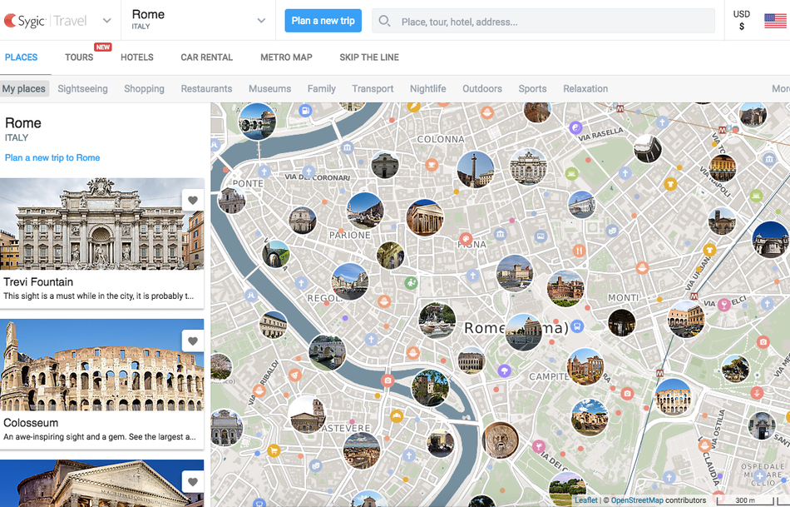Image resolution: width=790 pixels, height=507 pixels.
Task: Toggle heart on the Pantheon card
Action: 193,482
